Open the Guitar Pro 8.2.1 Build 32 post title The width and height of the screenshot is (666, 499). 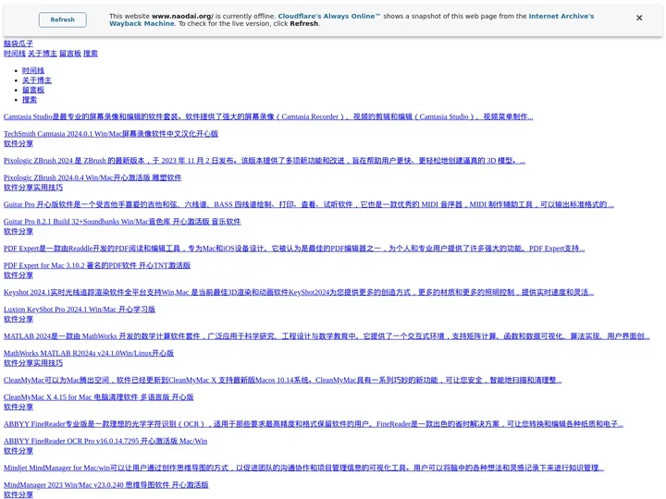[x=122, y=222]
